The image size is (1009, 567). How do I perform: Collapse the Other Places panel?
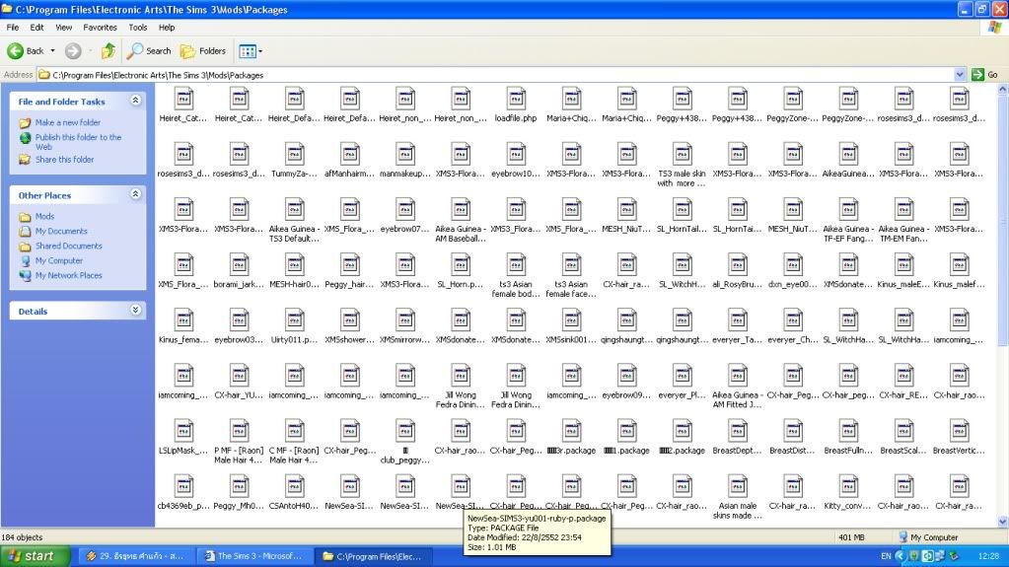point(135,194)
